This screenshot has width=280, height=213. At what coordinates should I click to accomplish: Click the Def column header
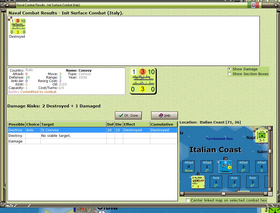coord(111,124)
